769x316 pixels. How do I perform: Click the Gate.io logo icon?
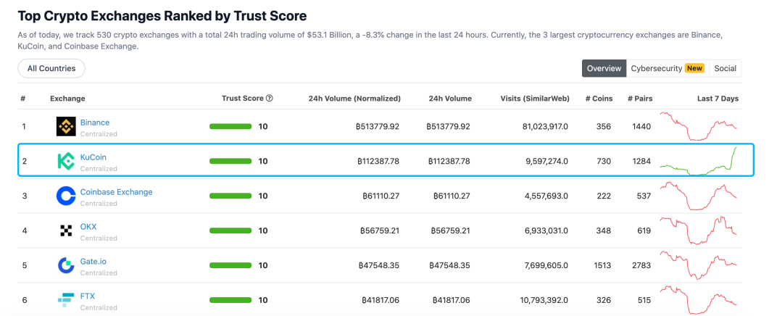(x=66, y=265)
